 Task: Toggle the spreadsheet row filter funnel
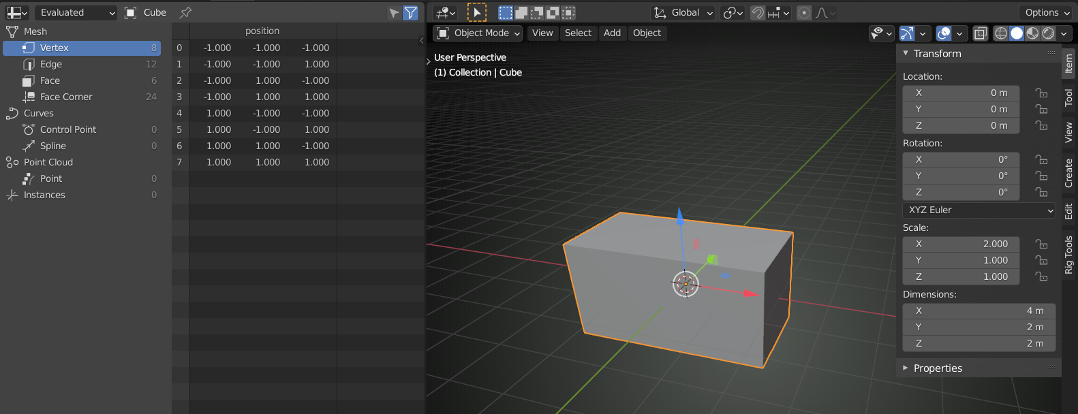pyautogui.click(x=410, y=13)
